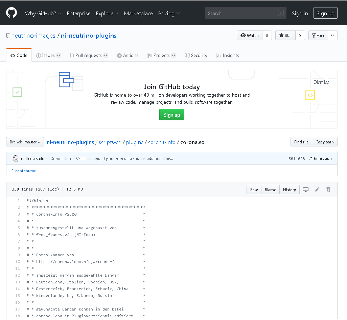
Task: Open the Branch master selector
Action: pos(25,142)
